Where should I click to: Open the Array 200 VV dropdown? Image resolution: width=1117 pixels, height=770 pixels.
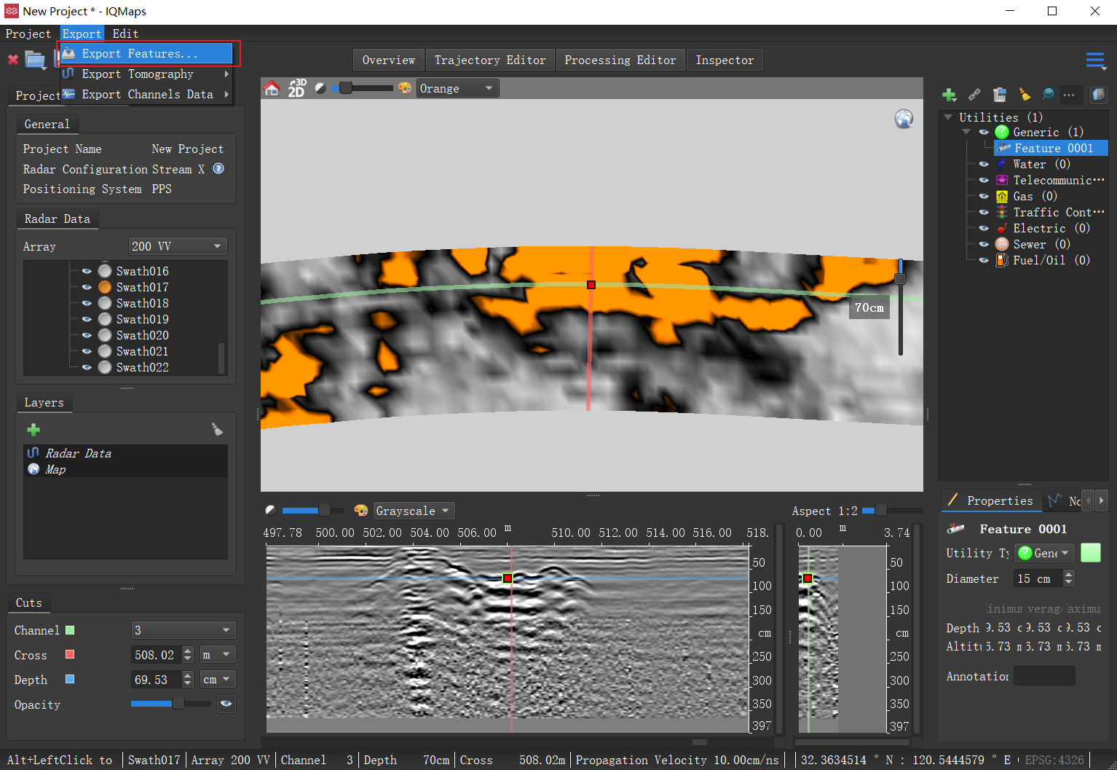coord(178,246)
